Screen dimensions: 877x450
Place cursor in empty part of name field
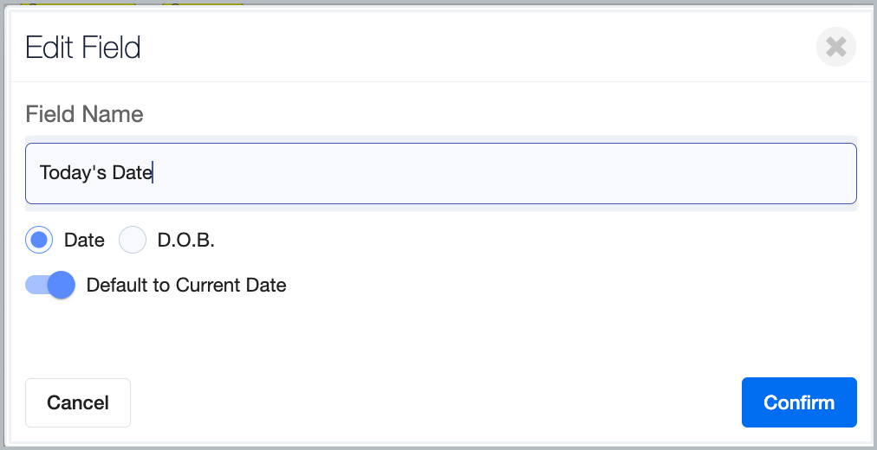tap(503, 174)
